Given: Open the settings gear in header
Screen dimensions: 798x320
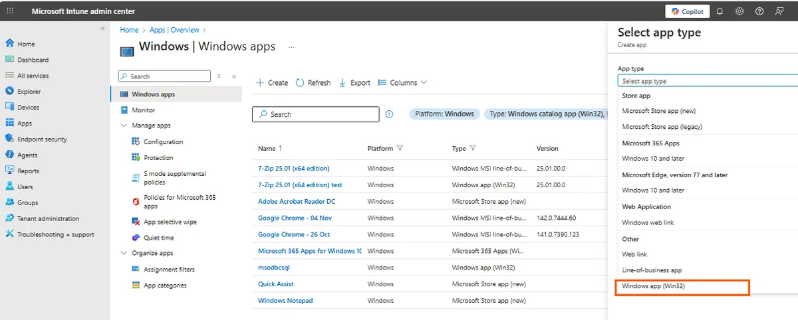Looking at the screenshot, I should [x=739, y=11].
